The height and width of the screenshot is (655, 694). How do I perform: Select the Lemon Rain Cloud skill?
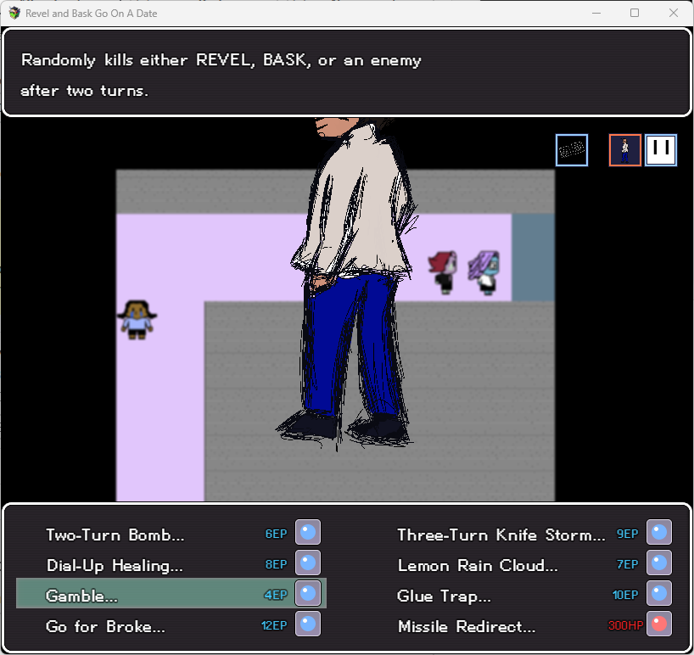[523, 563]
